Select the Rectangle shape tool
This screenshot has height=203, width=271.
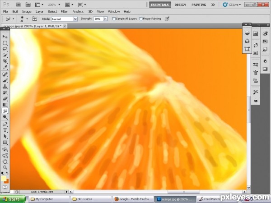point(5,142)
